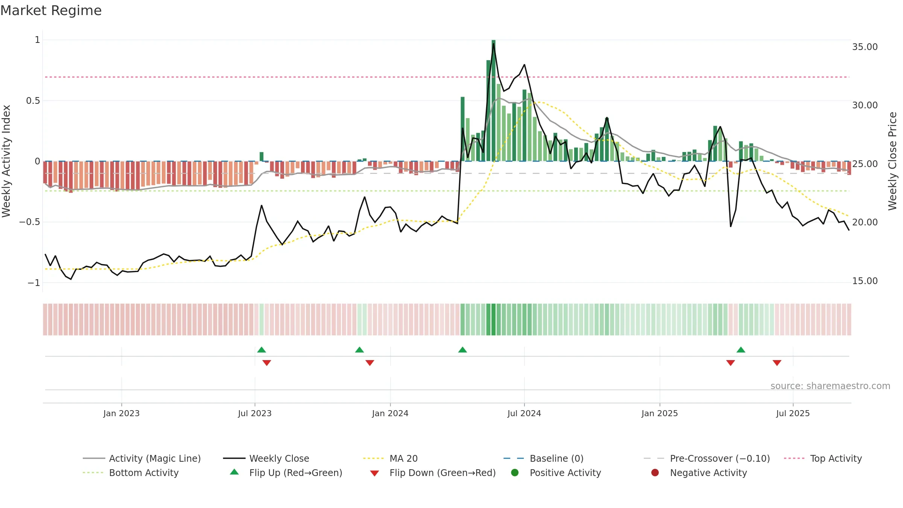Click the Jul 2025 axis label

tap(793, 414)
